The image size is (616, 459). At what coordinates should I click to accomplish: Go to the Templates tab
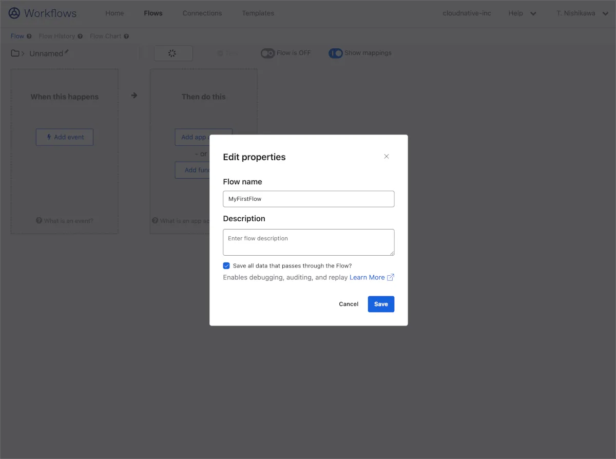point(258,13)
